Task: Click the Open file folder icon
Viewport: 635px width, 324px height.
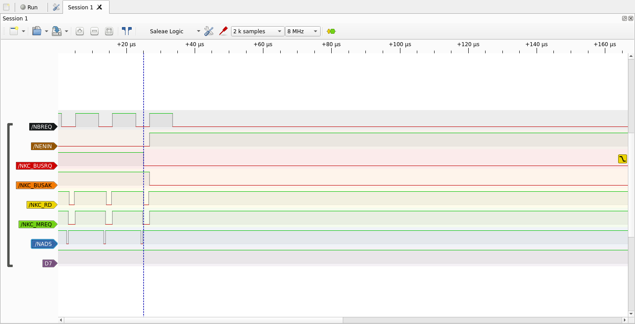Action: (37, 31)
